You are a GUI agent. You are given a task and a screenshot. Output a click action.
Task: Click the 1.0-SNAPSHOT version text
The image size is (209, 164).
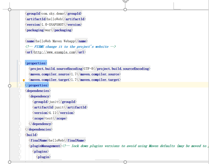pos(53,24)
